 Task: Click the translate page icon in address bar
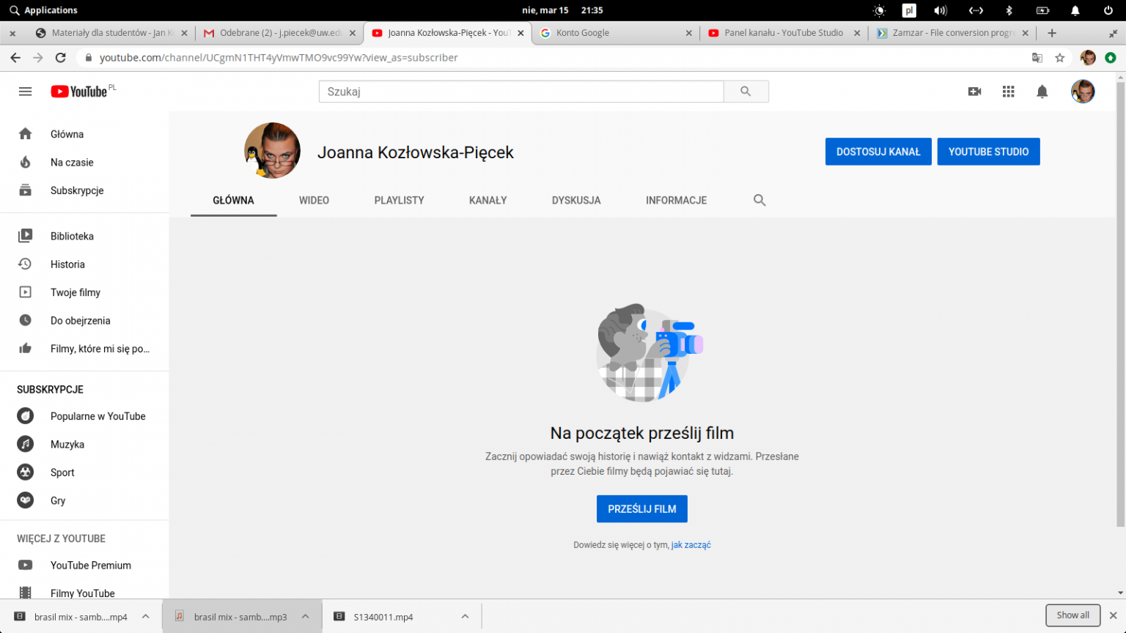pos(1037,58)
